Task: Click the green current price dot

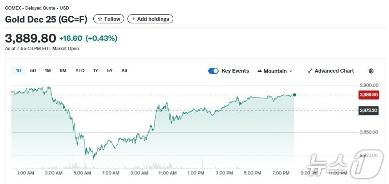Action: [294, 95]
